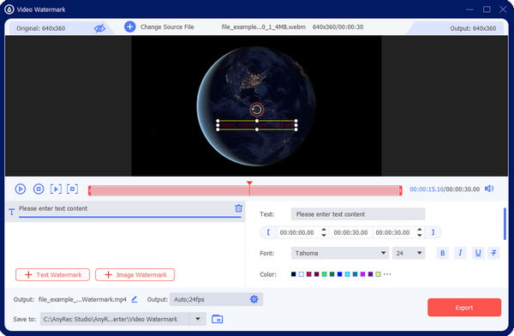
Task: Click inside the Text content input field
Action: [x=358, y=214]
